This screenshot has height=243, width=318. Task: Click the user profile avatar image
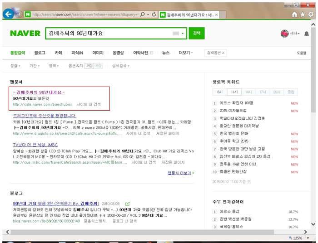284,34
